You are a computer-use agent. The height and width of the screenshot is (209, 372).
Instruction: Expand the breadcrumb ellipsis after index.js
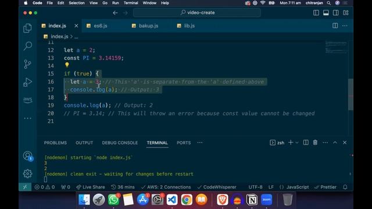(76, 37)
